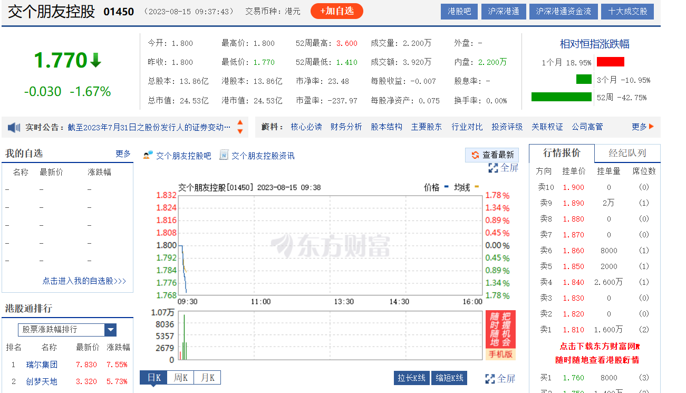Screen dimensions: 686x393
Task: Open 公司高管 in the 资料 menu
Action: pos(587,127)
